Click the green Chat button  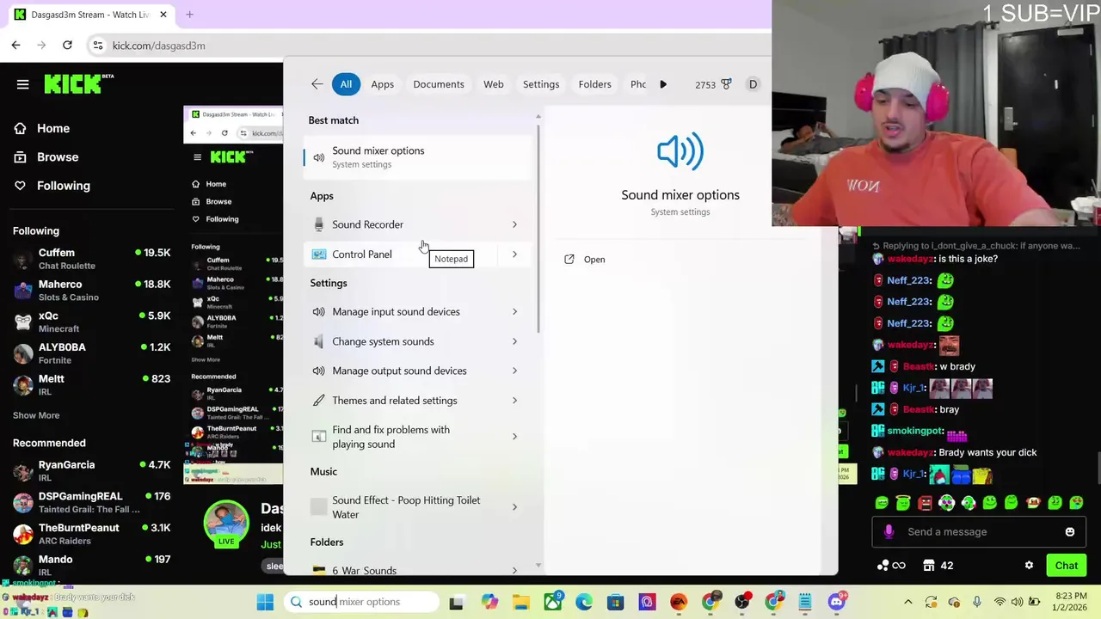1066,565
